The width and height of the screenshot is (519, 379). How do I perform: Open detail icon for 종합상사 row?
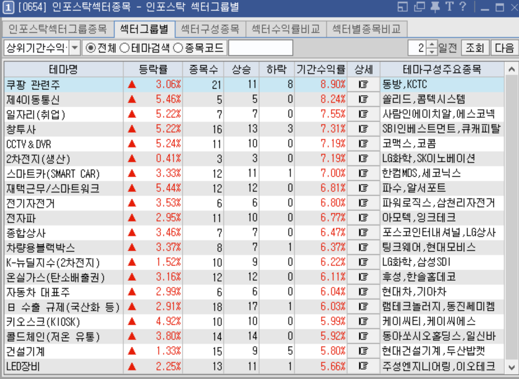[363, 233]
